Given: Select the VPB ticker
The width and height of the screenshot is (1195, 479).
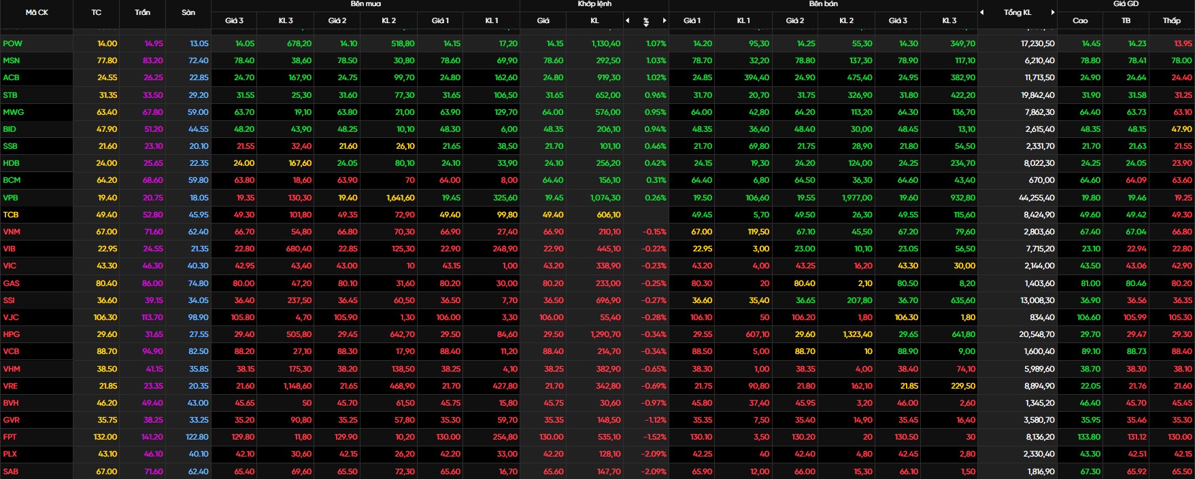Looking at the screenshot, I should point(10,198).
